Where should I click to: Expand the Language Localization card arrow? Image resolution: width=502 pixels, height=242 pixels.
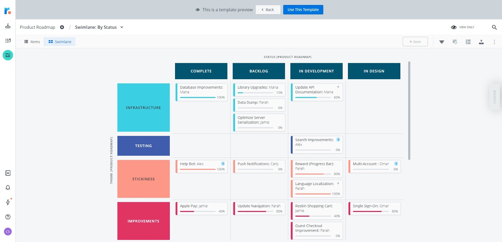(x=338, y=183)
